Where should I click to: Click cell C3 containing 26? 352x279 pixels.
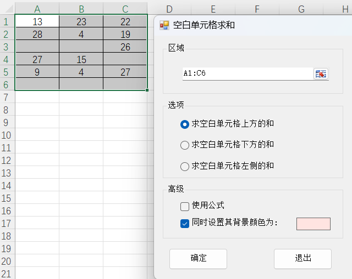point(125,47)
